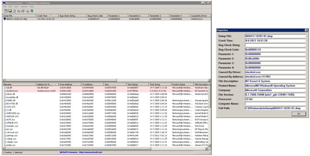Open Properties via the toolbar icon
310x156 pixels.
tap(23, 11)
